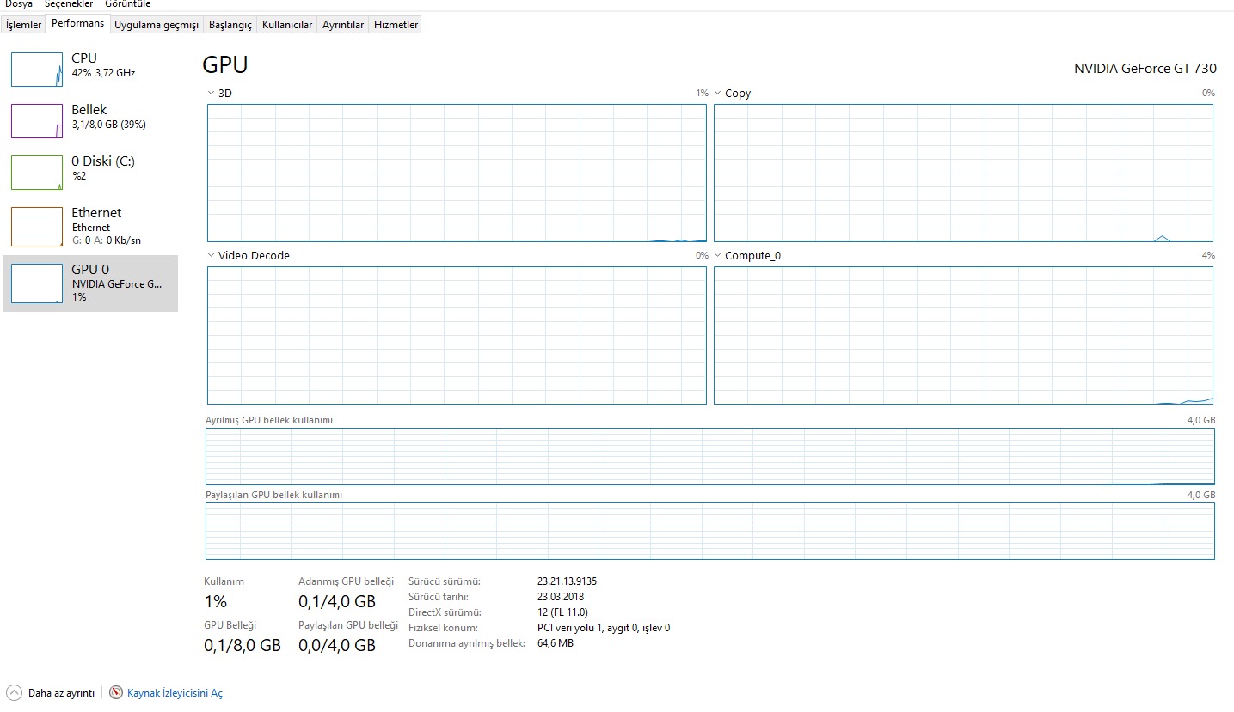Click the Compute_0 usage graph
Screen dimensions: 1234x712
(963, 335)
